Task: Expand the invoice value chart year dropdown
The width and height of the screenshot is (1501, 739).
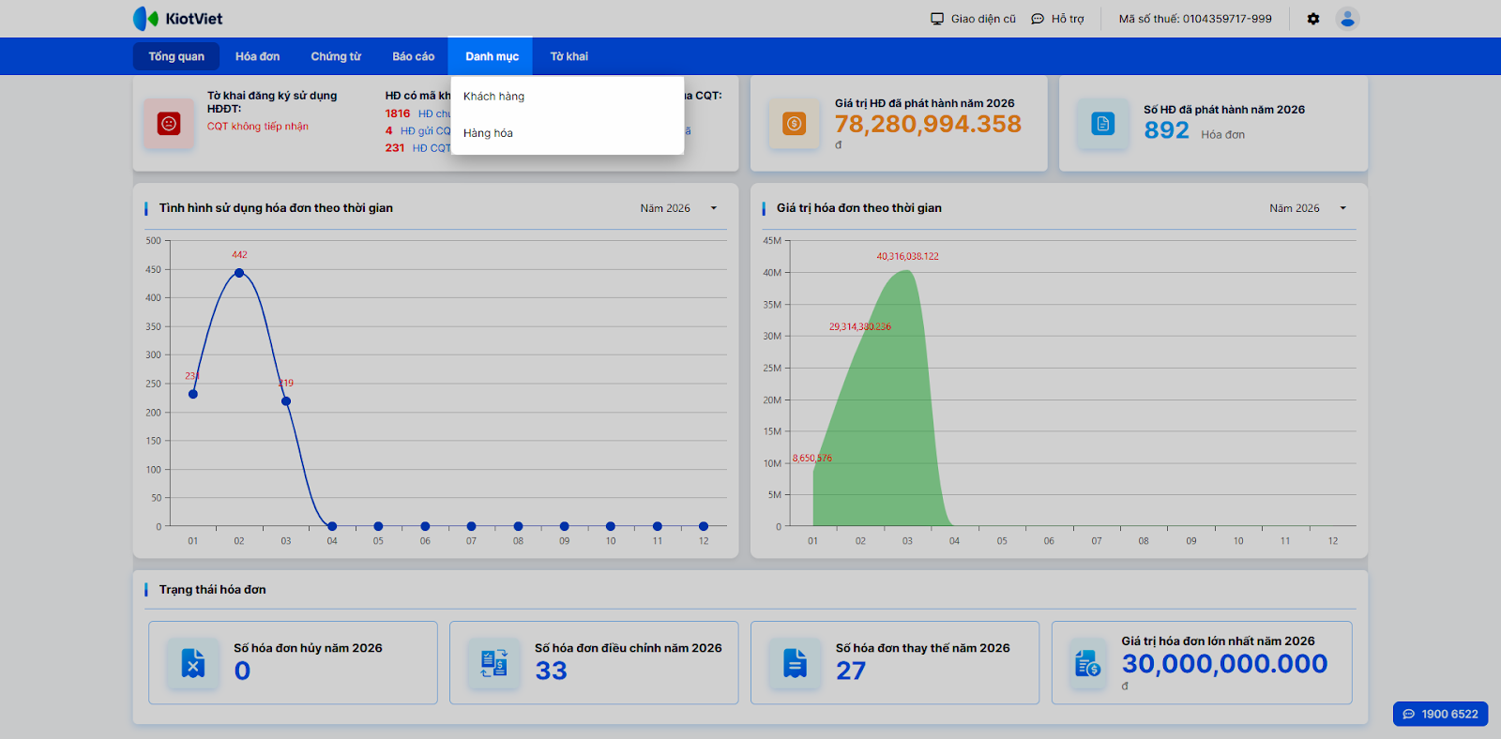Action: [x=1308, y=208]
